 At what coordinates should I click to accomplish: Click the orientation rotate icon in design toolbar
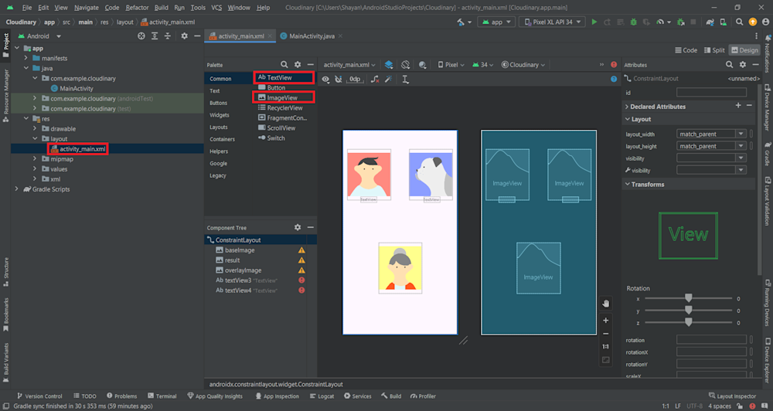405,65
